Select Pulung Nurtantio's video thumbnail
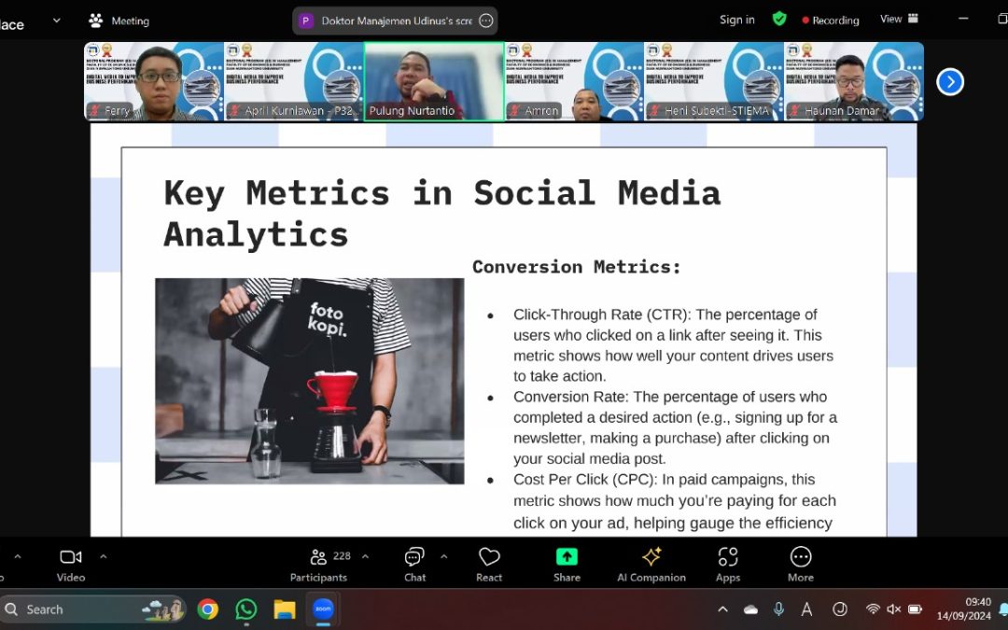 [434, 81]
